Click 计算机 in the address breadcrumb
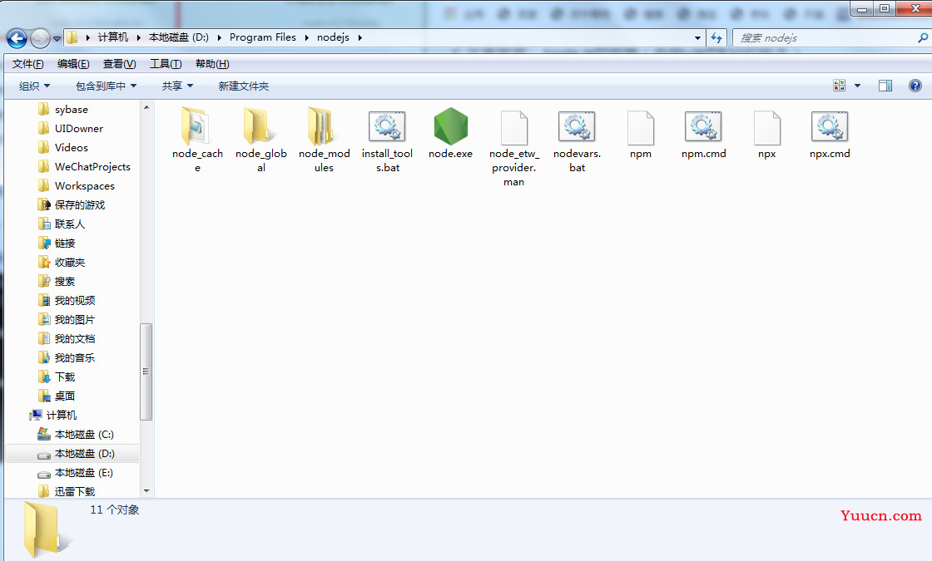The image size is (932, 561). 113,37
